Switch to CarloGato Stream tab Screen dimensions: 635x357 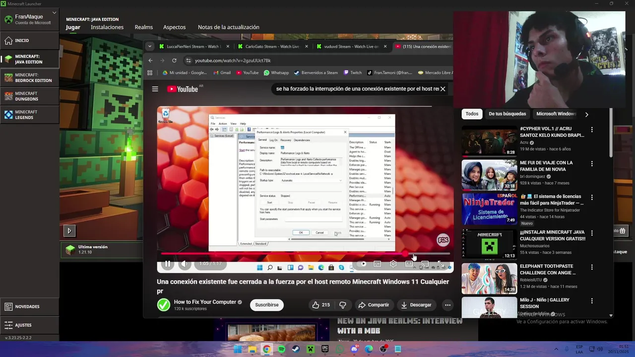tap(268, 46)
